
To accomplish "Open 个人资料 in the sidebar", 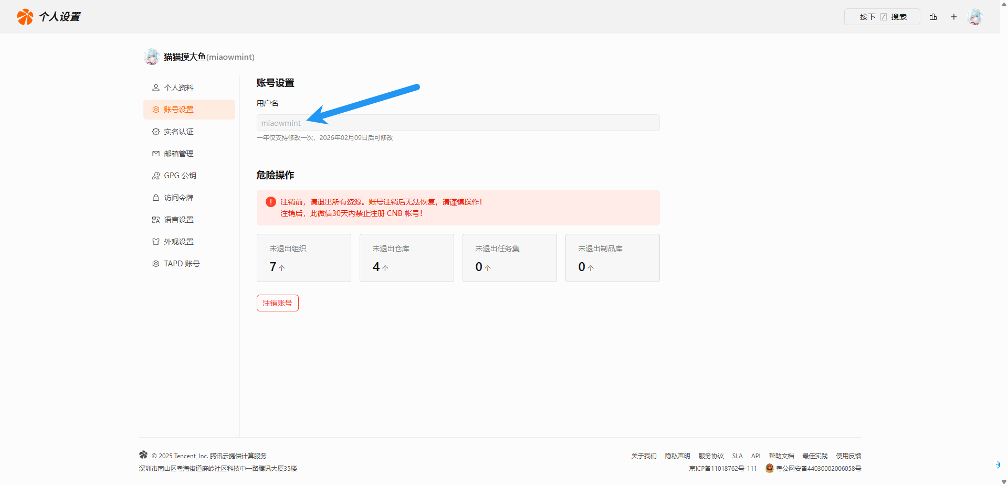I will click(x=178, y=88).
